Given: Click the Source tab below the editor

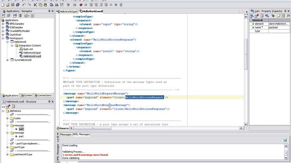Looking at the screenshot, I should click(63, 128).
